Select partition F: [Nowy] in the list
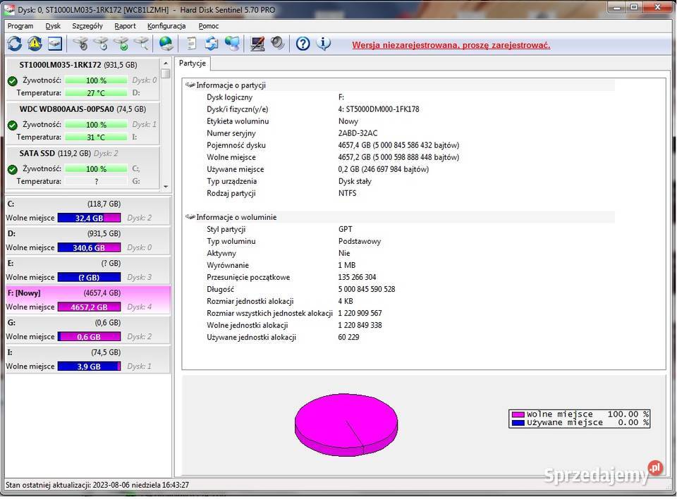The image size is (677, 499). [x=87, y=300]
